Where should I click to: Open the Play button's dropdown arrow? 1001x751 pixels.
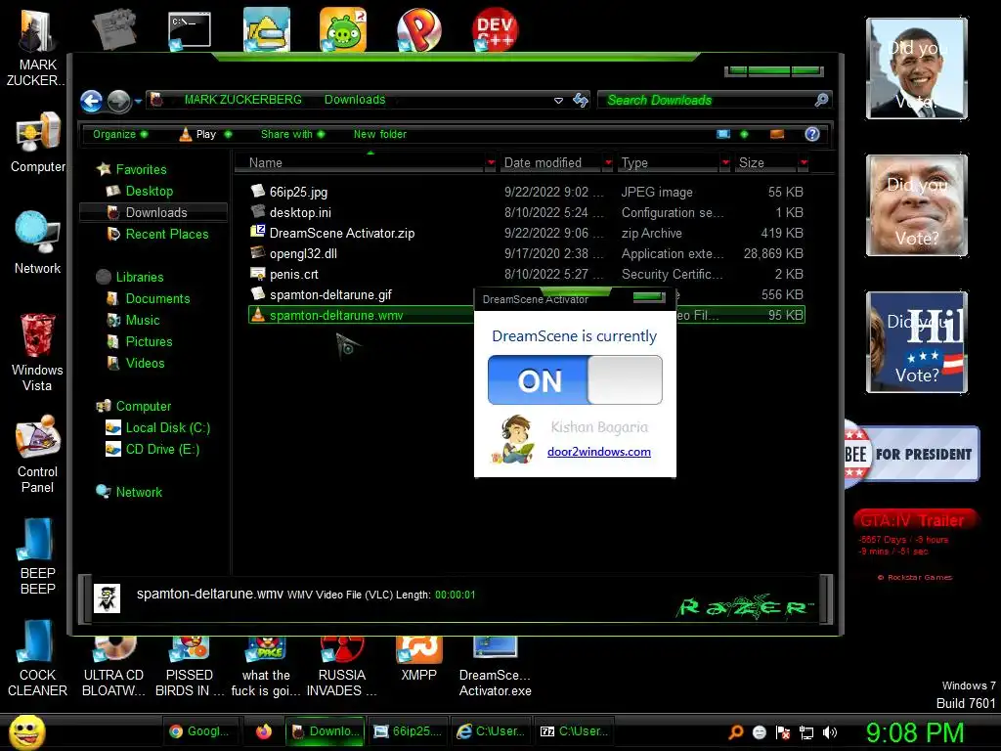coord(228,134)
